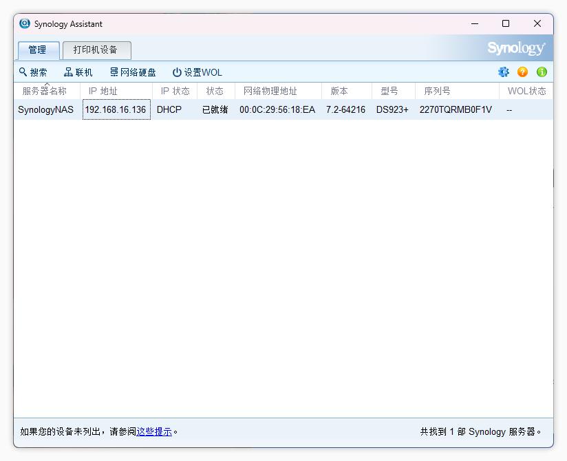Click the 搜索 search toolbar button
Screen dimensions: 567x461
[33, 72]
